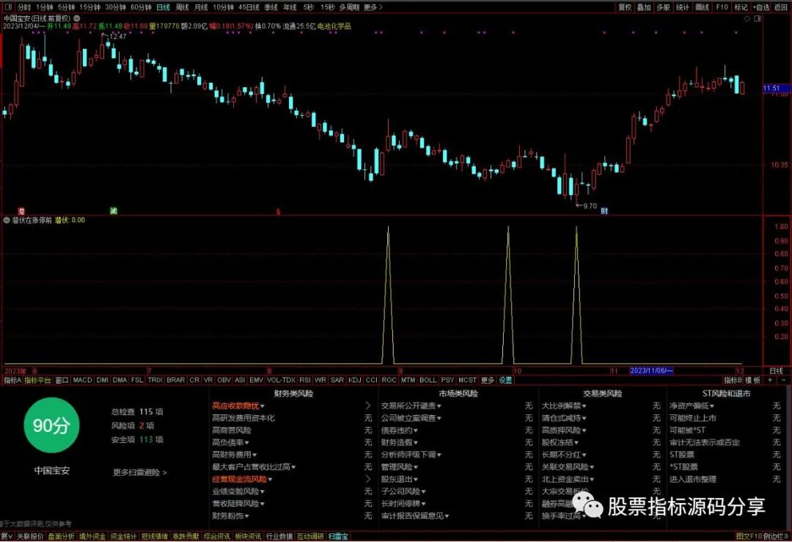
Task: Open the dropdown next to 中国宝安 chart title
Action: tap(77, 18)
